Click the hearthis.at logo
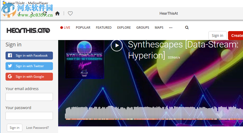 click(28, 30)
